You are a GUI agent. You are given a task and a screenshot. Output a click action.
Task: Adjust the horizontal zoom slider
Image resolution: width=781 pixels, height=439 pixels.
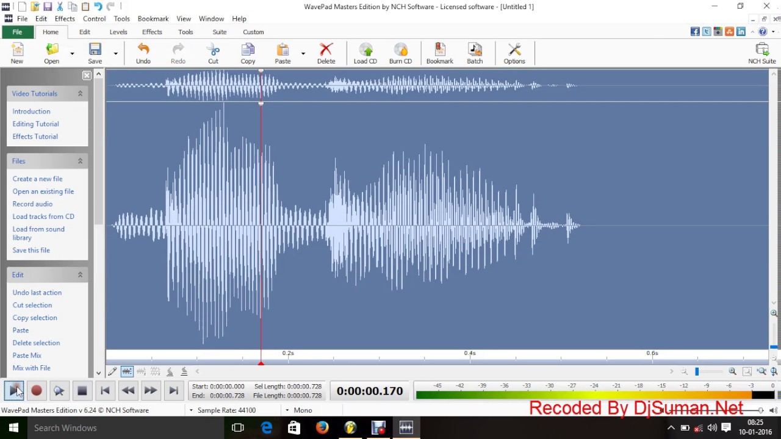[697, 371]
